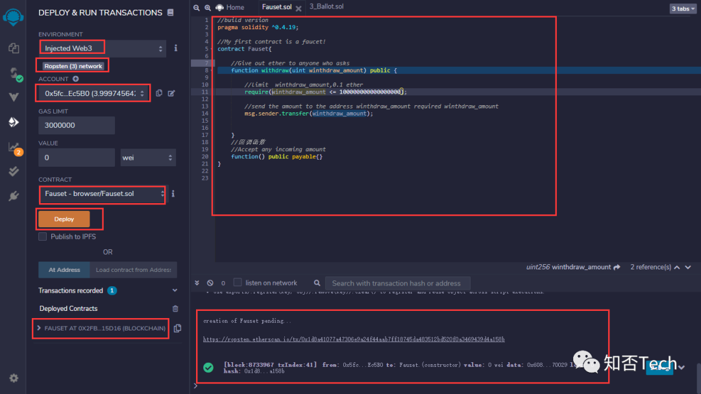Open the ropsten etherscan transaction link
The width and height of the screenshot is (701, 394).
click(354, 339)
